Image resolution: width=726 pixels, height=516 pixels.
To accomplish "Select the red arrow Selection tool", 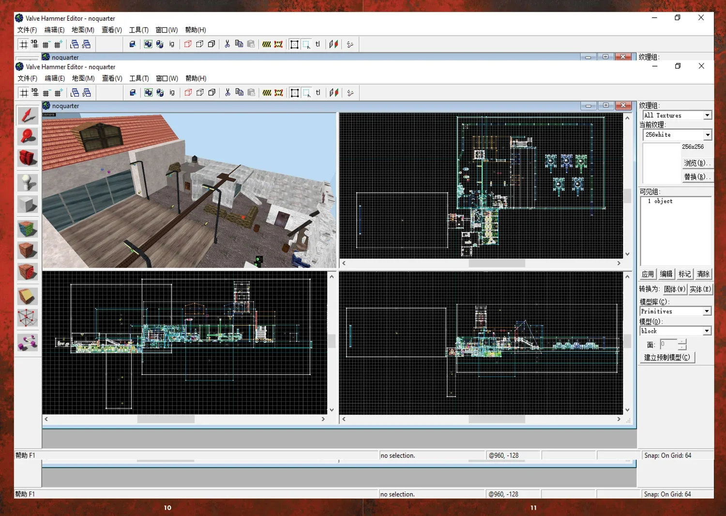I will click(x=28, y=116).
